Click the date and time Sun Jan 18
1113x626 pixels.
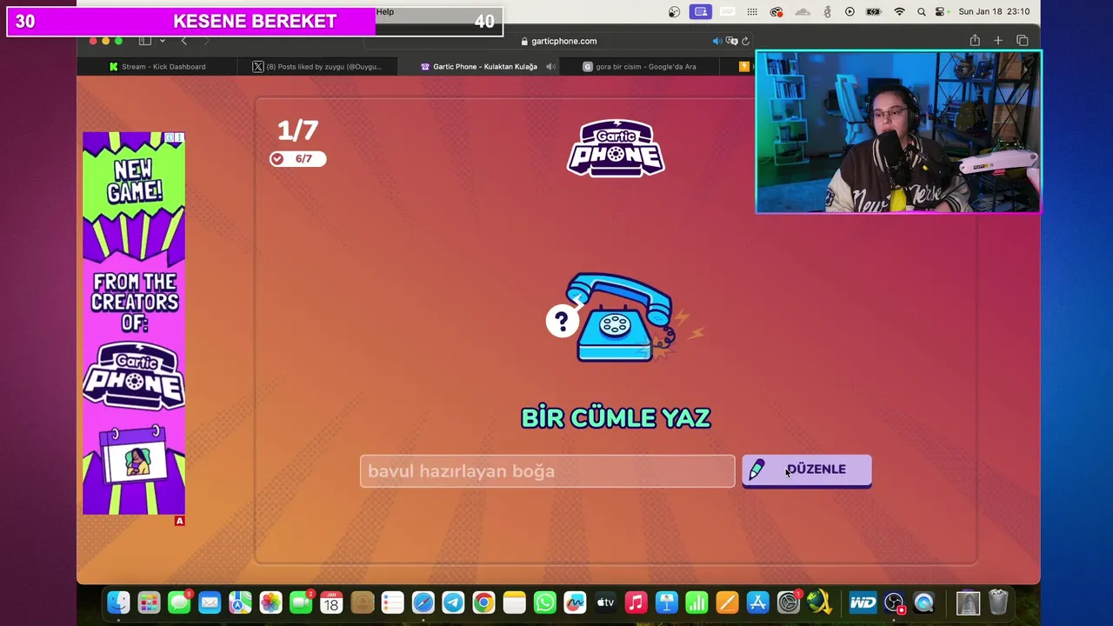tap(994, 12)
